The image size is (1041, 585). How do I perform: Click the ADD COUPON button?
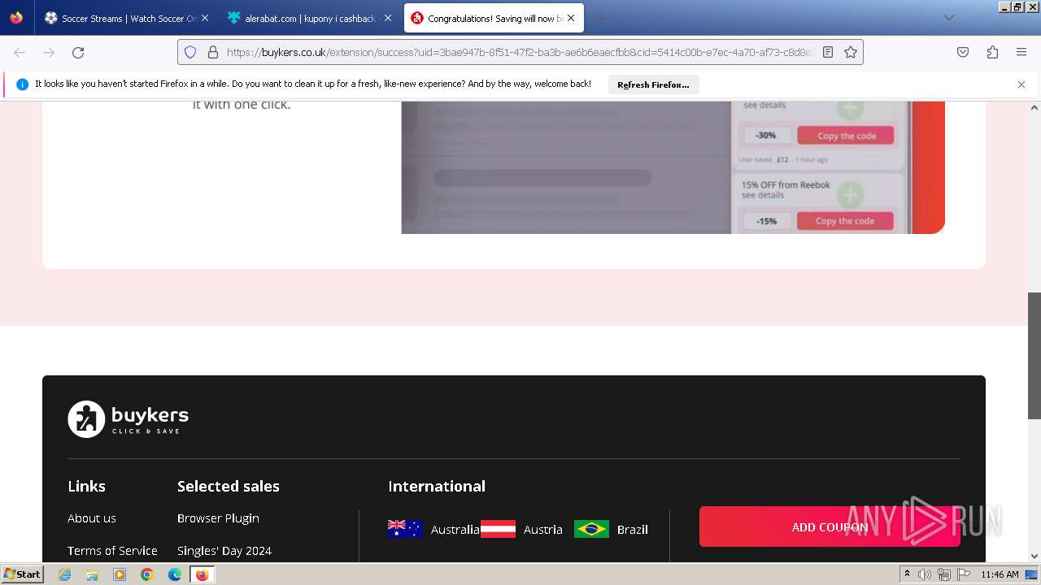pos(830,527)
